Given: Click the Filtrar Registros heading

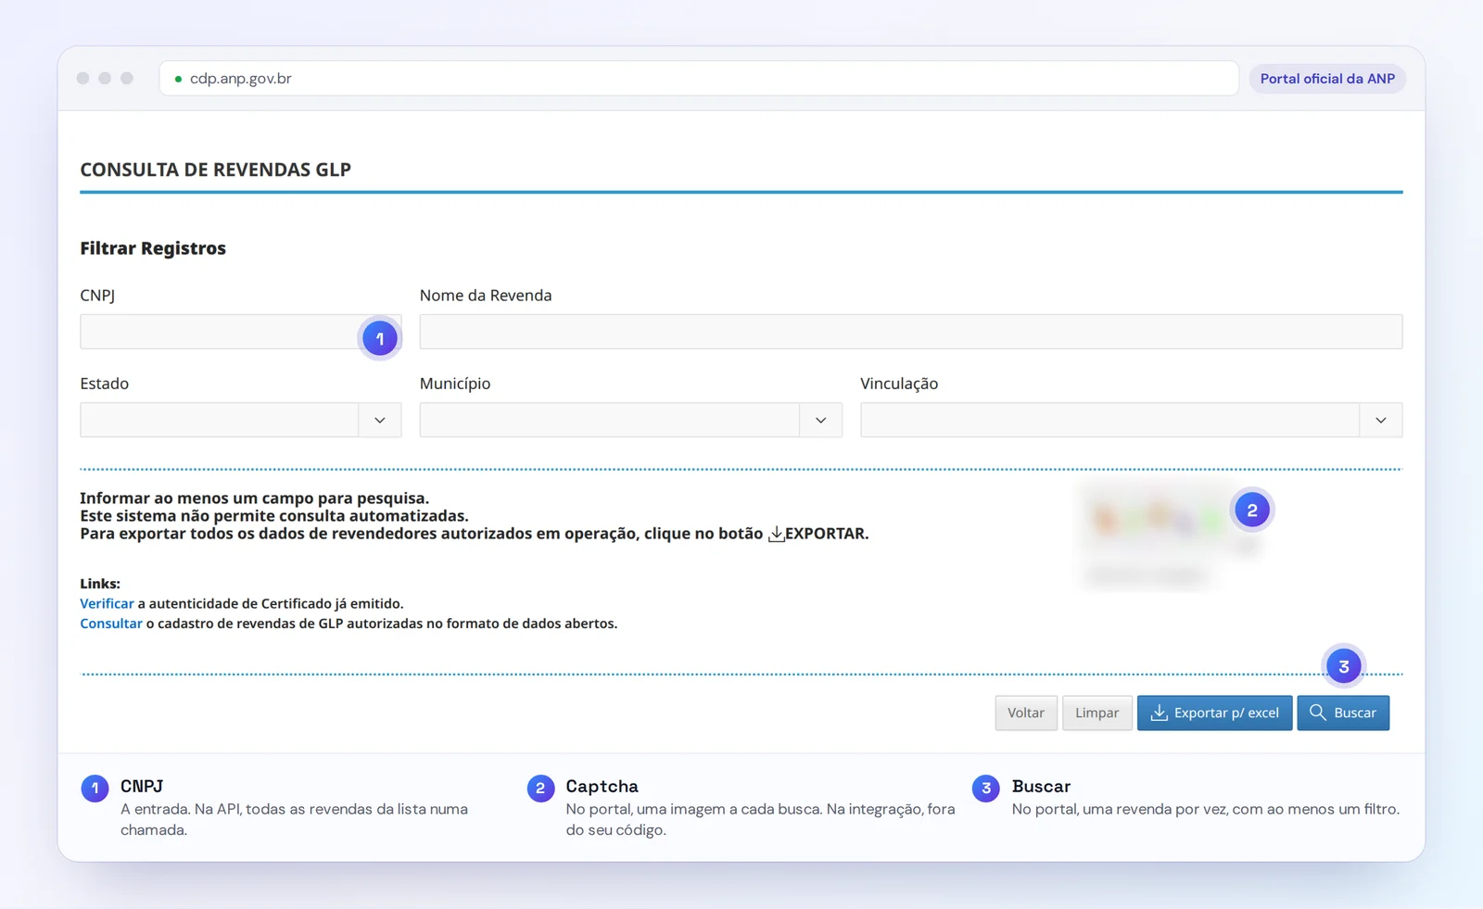Looking at the screenshot, I should [153, 248].
